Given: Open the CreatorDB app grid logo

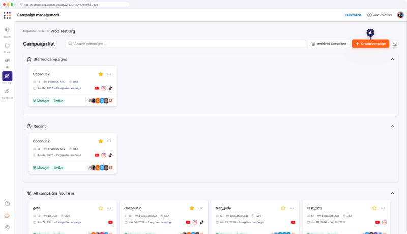Looking at the screenshot, I should pos(7,15).
